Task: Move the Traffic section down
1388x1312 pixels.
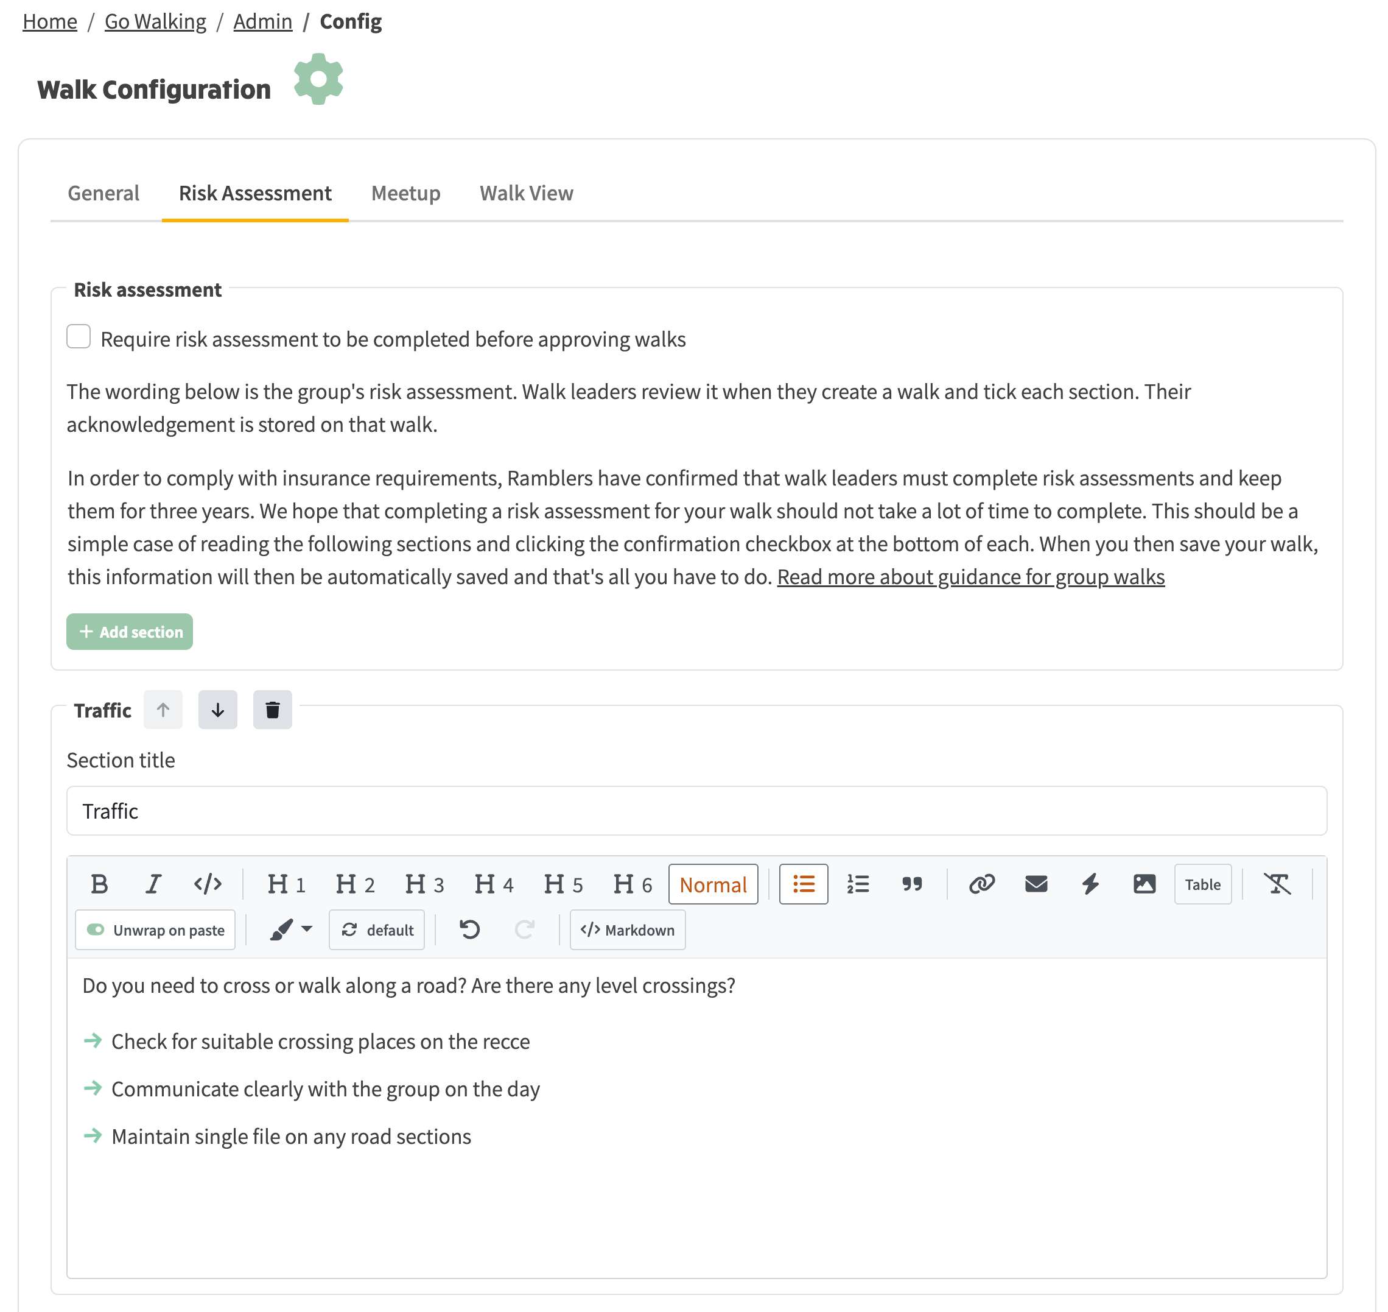Action: (217, 710)
